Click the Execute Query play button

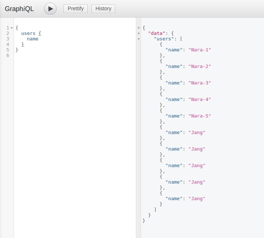pos(50,9)
